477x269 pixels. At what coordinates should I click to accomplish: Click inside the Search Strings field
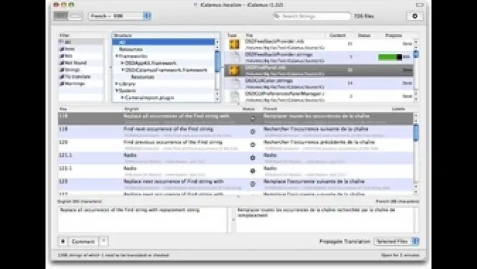pos(311,16)
